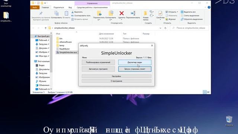The image size is (238, 134).
Task: Click Запуск сторонних утилит button
Action: 135,69
